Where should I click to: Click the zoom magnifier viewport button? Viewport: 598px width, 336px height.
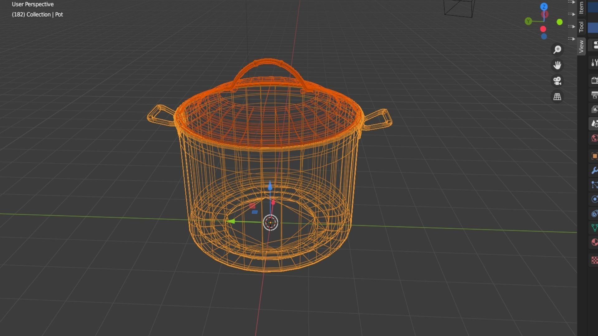[557, 49]
